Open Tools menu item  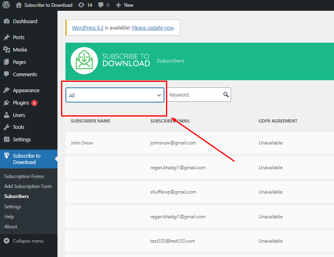18,127
